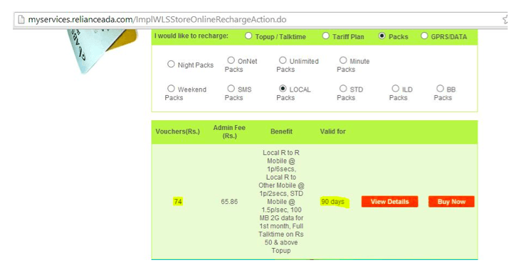Select SMS Packs radio button

[231, 88]
